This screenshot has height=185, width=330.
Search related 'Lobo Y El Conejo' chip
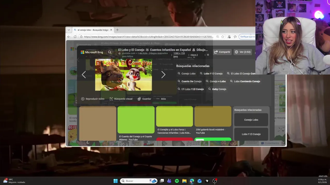click(211, 73)
